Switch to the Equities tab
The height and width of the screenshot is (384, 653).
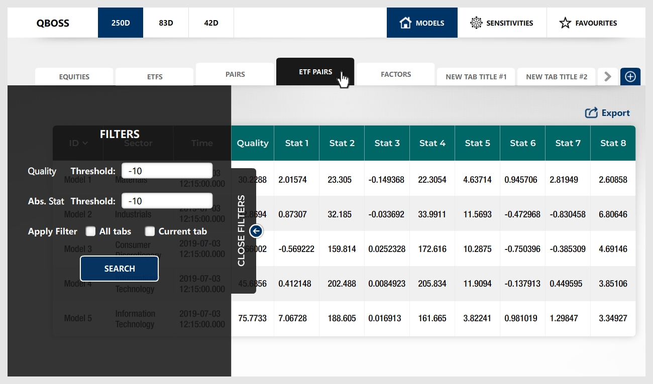tap(74, 77)
